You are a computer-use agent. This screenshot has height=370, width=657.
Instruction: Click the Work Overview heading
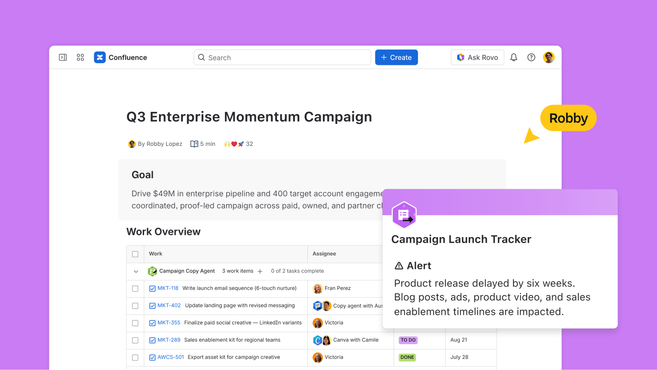pyautogui.click(x=163, y=231)
